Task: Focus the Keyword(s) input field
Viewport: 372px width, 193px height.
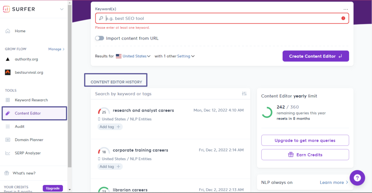Action: pyautogui.click(x=222, y=18)
